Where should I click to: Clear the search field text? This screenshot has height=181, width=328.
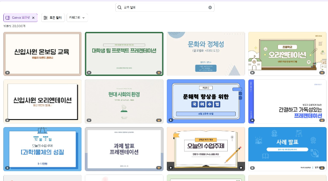pos(210,8)
